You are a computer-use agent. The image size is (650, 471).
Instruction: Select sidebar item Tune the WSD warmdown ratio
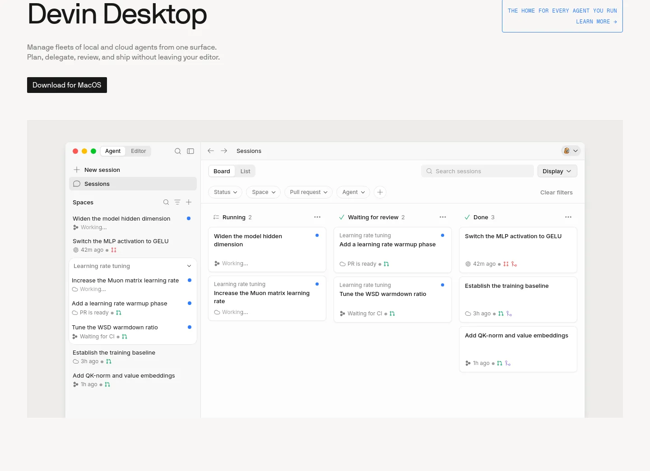point(132,332)
